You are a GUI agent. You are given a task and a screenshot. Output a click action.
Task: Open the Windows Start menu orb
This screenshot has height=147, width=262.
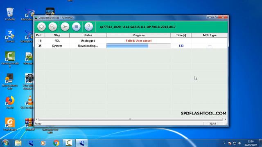tap(5, 143)
